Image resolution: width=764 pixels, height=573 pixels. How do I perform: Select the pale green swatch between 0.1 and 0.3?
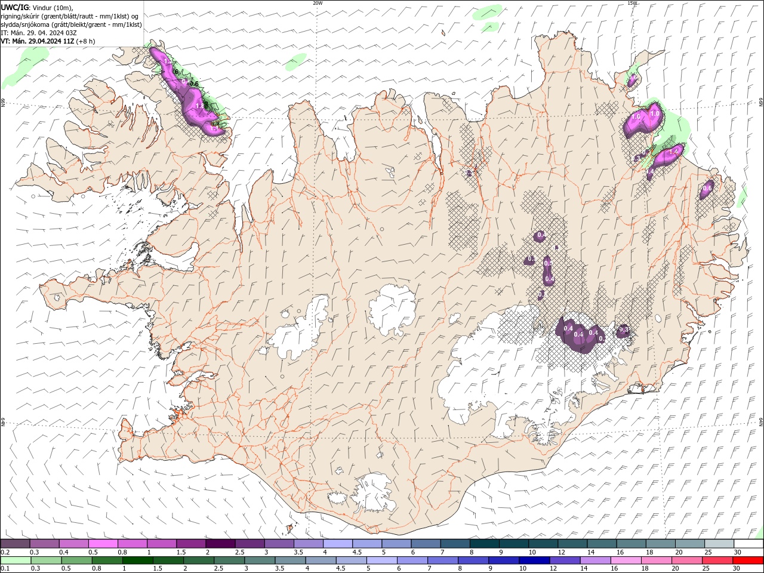[x=16, y=560]
